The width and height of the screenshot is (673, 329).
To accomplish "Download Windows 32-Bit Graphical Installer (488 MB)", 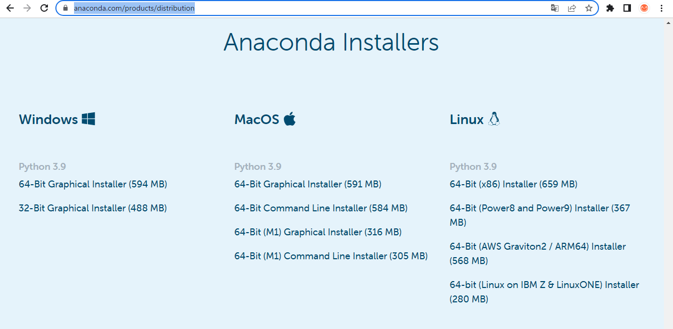I will click(x=93, y=208).
